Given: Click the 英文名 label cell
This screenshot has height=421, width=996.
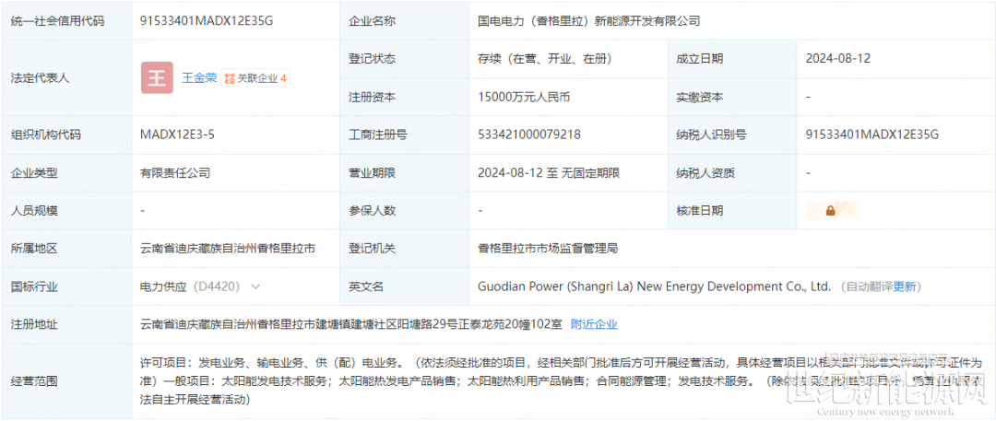Looking at the screenshot, I should point(403,287).
